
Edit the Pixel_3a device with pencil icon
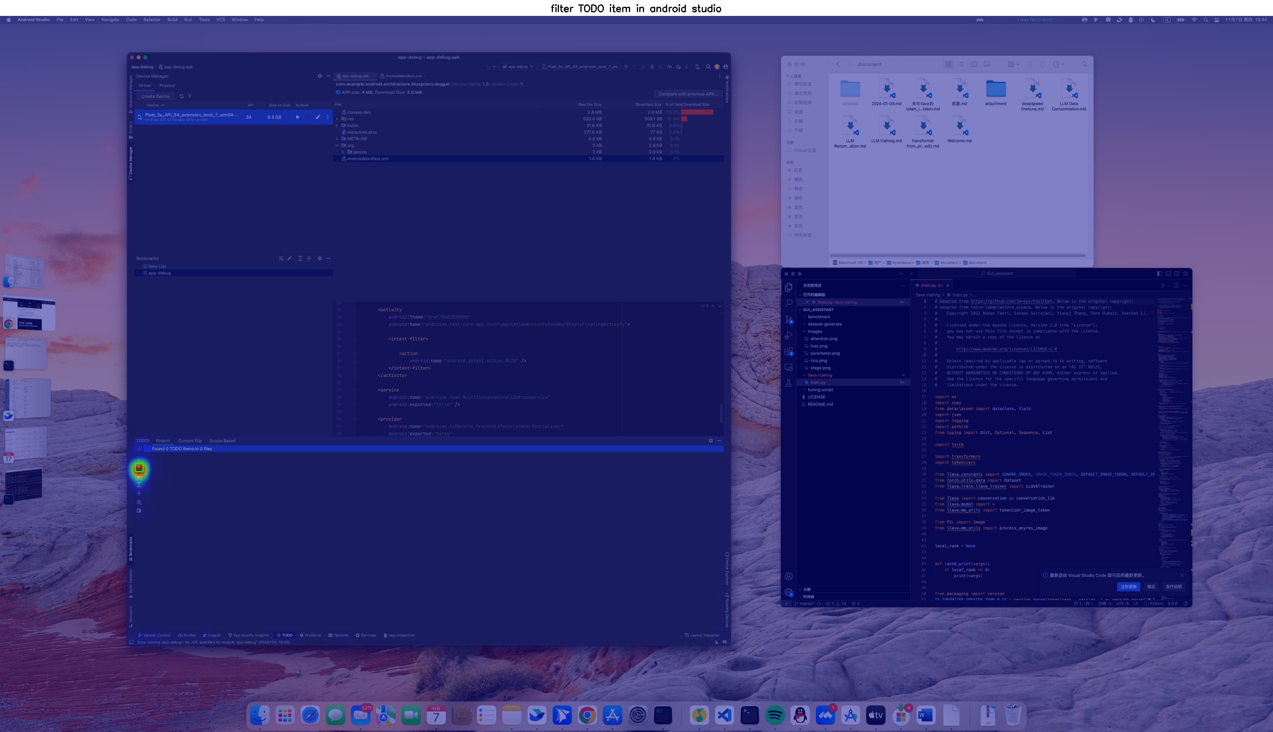tap(317, 117)
